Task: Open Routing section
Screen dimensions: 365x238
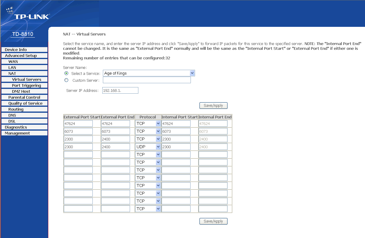Action: tap(24, 109)
